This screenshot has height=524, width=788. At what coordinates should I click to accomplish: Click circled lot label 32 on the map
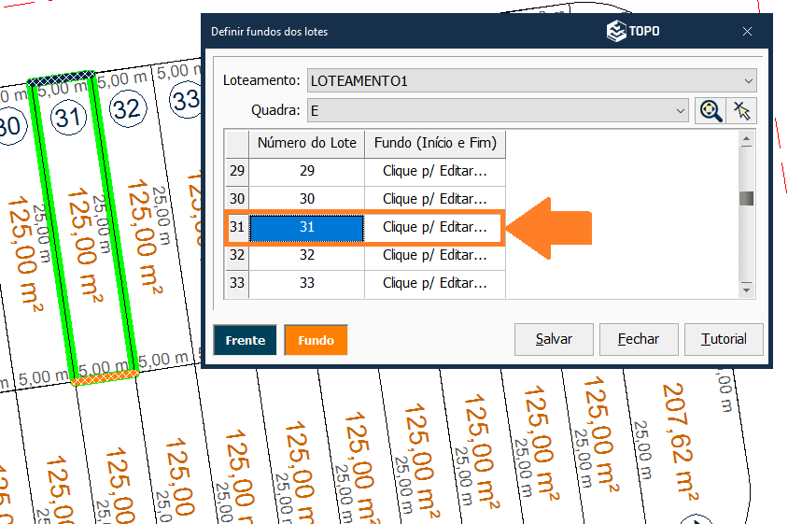(126, 109)
